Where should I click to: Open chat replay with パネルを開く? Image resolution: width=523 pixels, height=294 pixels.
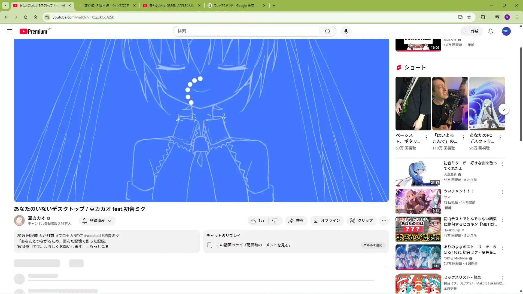click(x=373, y=245)
